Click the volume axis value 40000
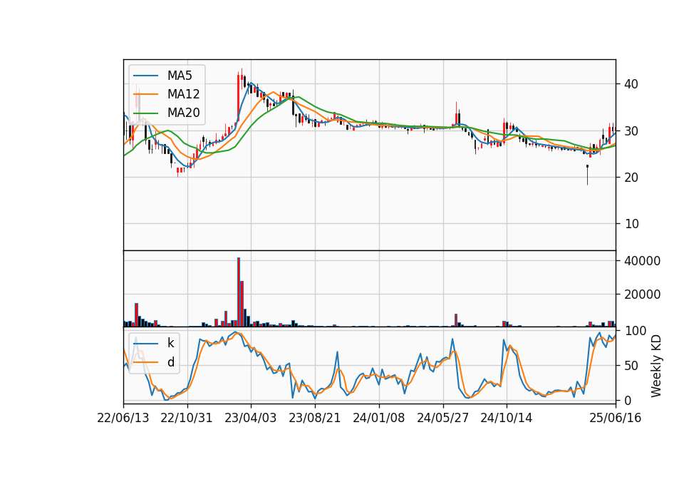 (x=642, y=261)
